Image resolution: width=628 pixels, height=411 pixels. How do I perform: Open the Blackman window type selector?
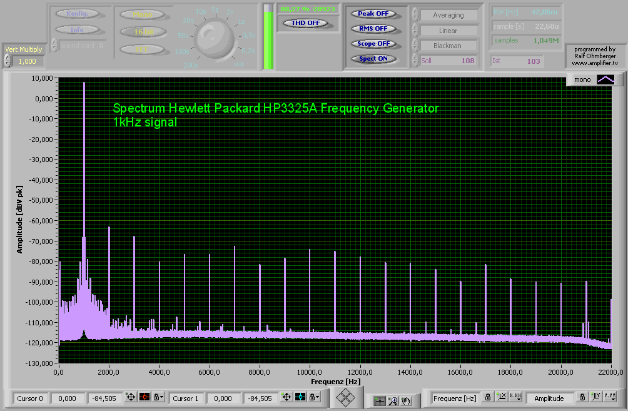447,46
